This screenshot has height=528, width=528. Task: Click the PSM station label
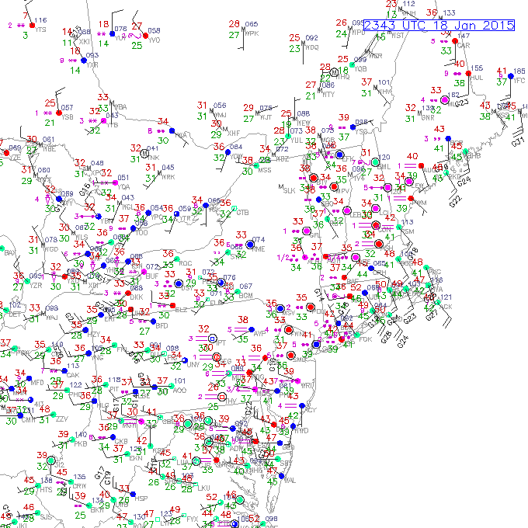(x=408, y=231)
